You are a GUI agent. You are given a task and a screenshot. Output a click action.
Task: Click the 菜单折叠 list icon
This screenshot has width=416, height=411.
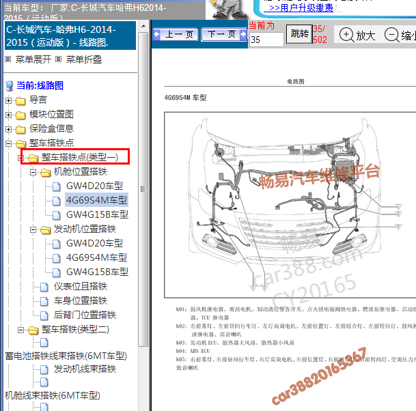tap(58, 59)
